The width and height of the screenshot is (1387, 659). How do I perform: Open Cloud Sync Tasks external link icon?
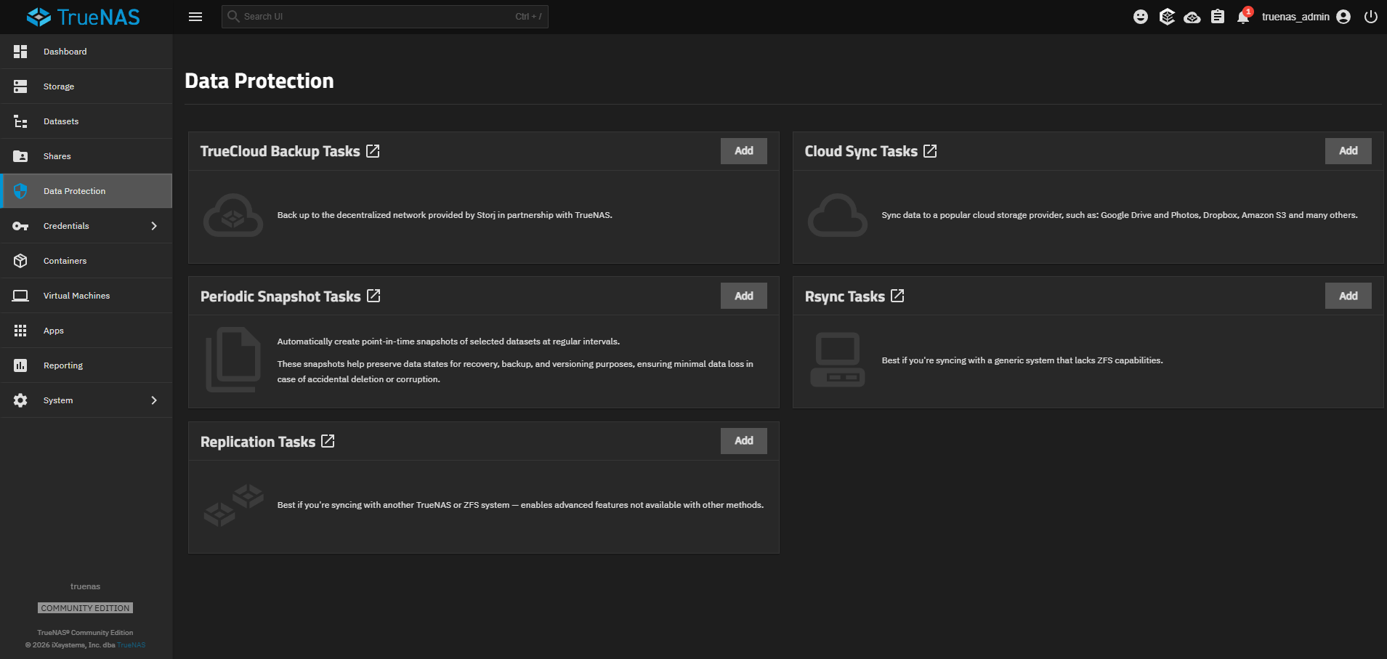pos(930,151)
